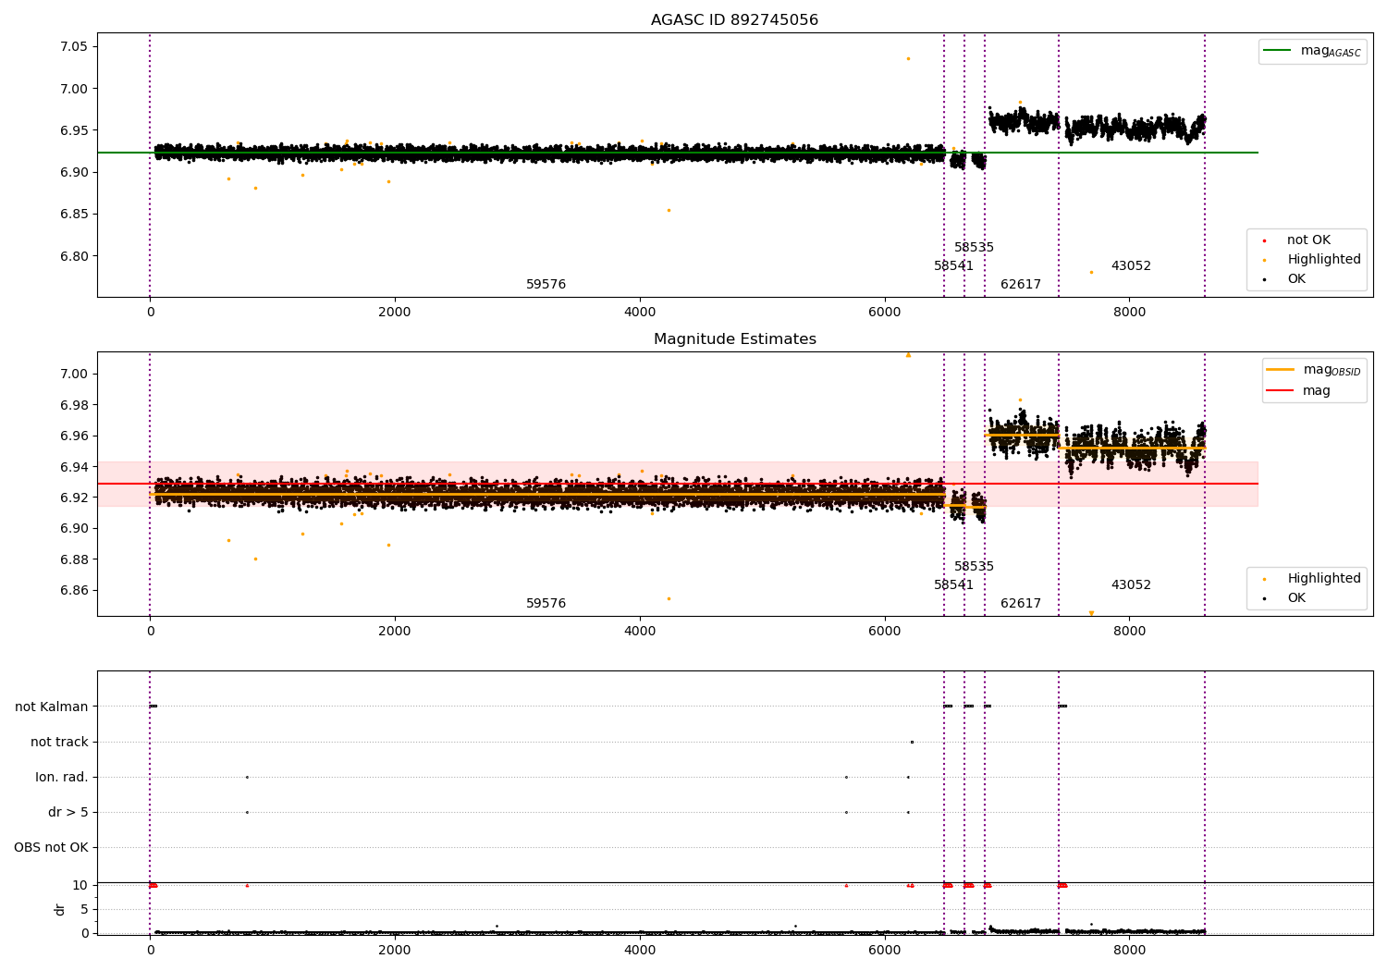Select the 'dr > 5' axis label
1387x971 pixels.
pyautogui.click(x=68, y=812)
